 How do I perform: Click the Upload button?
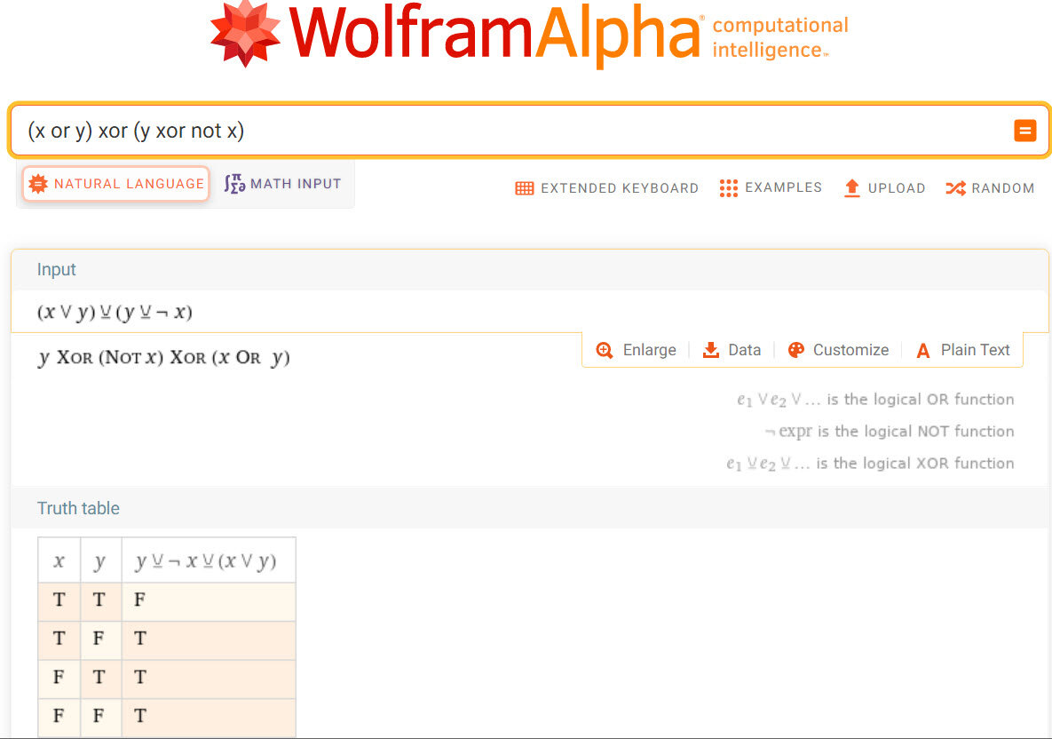884,188
